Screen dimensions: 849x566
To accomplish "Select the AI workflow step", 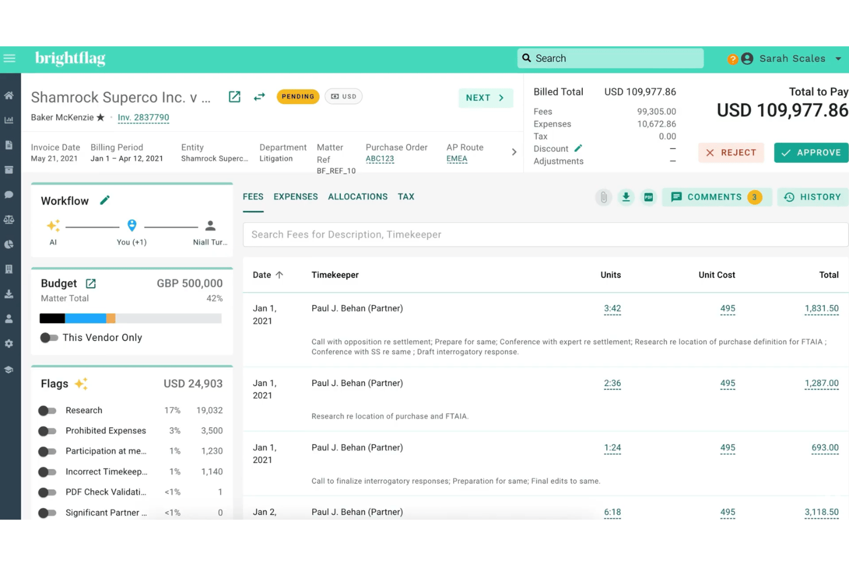I will point(53,232).
